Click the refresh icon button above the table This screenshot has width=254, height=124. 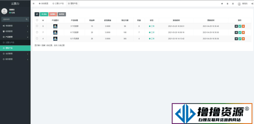tap(37, 14)
